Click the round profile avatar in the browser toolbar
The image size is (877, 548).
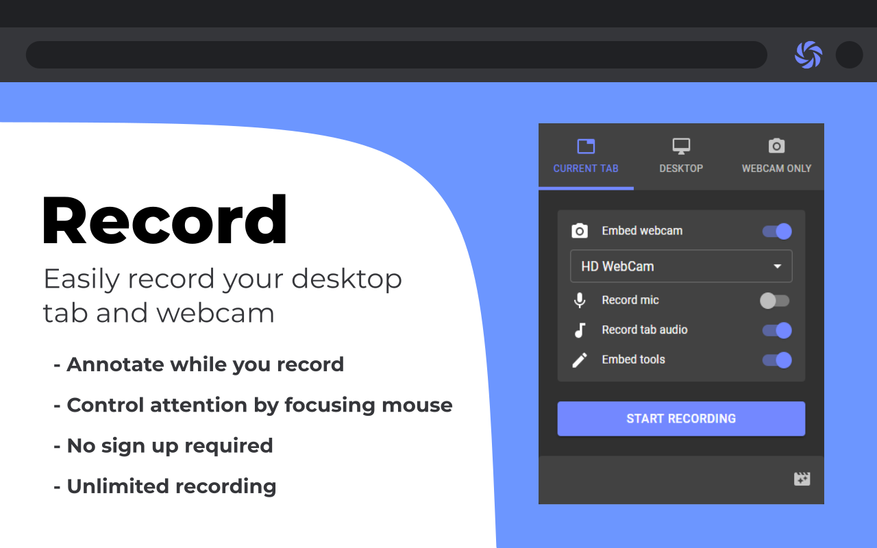(849, 55)
